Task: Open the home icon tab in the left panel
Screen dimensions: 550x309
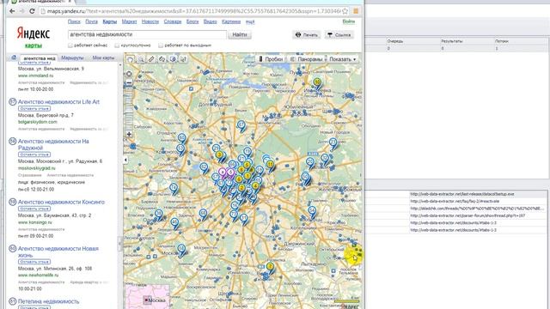Action: [x=14, y=58]
